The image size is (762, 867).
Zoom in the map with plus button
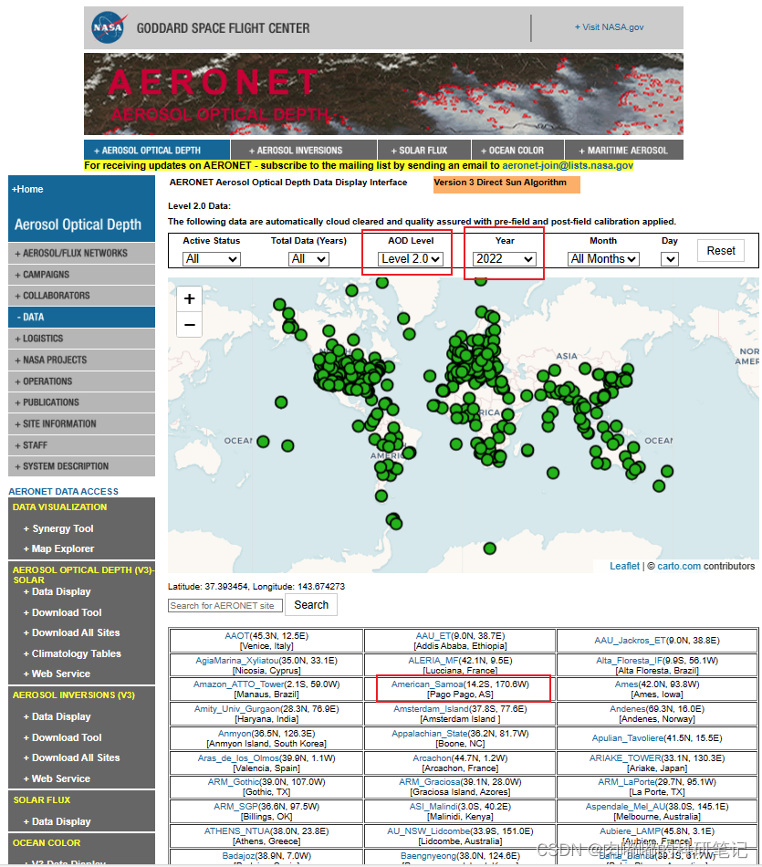(x=189, y=298)
